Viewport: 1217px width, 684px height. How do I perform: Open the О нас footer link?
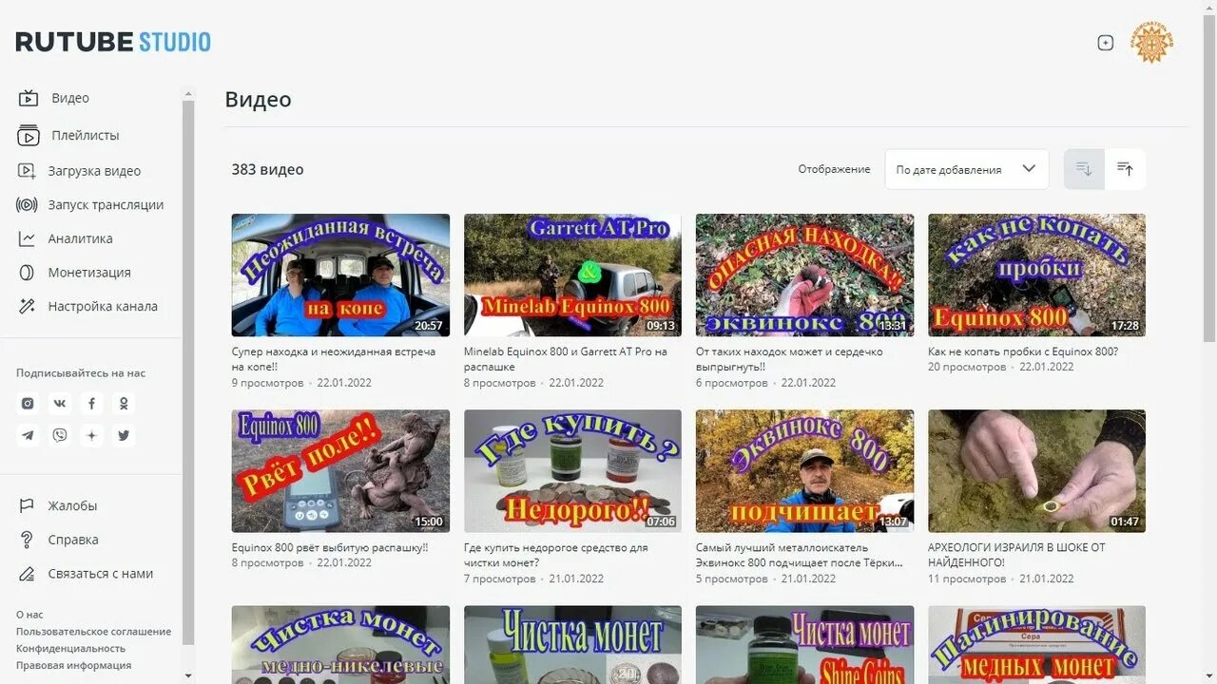pos(29,615)
